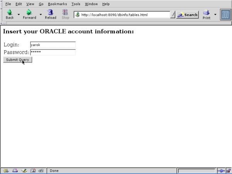232x174 pixels.
Task: Click the security lock icon
Action: pos(229,171)
